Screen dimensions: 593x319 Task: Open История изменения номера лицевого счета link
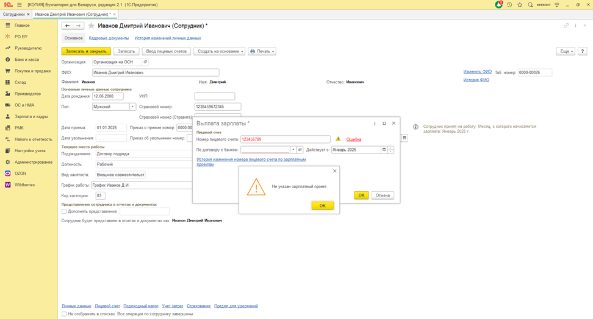click(251, 161)
